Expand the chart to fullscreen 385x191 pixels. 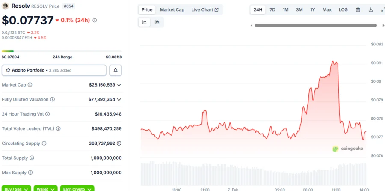[x=382, y=10]
